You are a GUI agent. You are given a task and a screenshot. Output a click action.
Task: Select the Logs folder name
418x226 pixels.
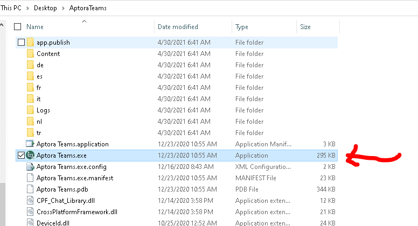point(43,110)
